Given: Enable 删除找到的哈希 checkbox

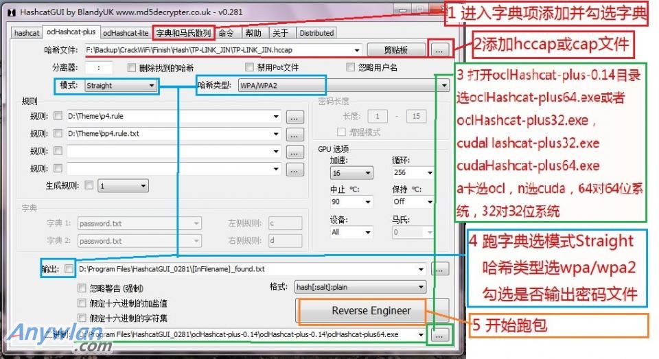Looking at the screenshot, I should pos(132,67).
